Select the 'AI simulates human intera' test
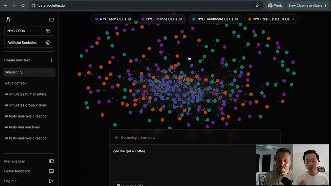The width and height of the screenshot is (331, 186). pyautogui.click(x=25, y=94)
